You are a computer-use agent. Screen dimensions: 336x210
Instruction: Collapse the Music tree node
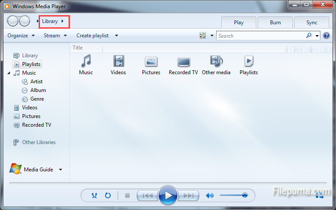tap(9, 73)
